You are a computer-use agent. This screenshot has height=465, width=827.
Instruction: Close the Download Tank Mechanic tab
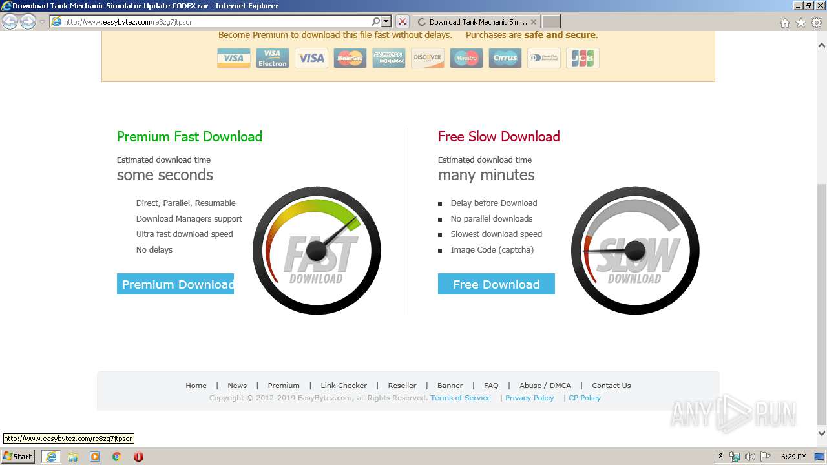(x=534, y=22)
